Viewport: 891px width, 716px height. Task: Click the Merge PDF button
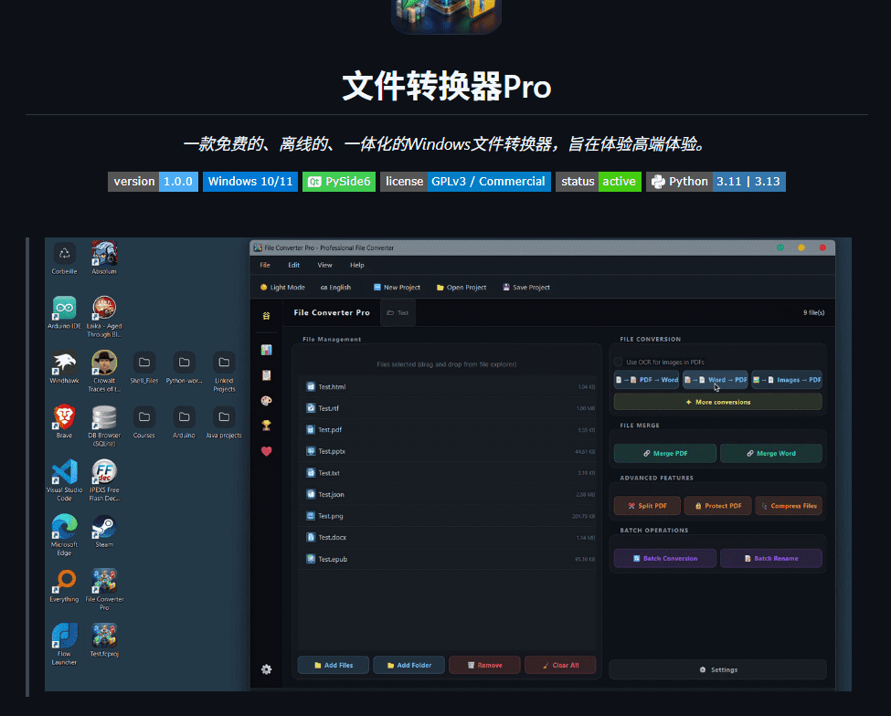click(x=664, y=453)
